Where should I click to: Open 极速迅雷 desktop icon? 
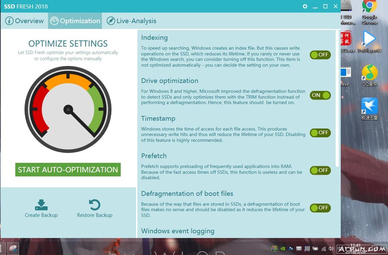coord(369,108)
